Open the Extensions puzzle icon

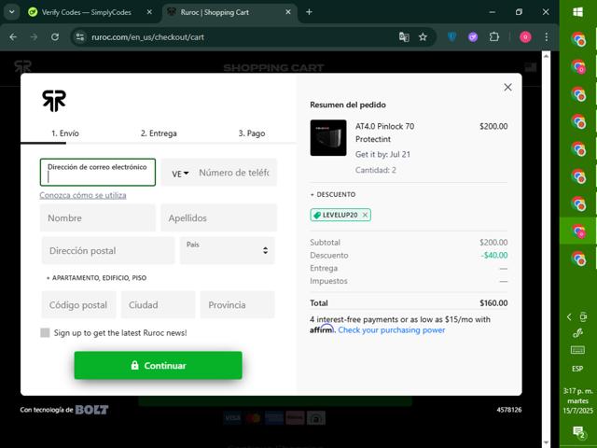493,37
